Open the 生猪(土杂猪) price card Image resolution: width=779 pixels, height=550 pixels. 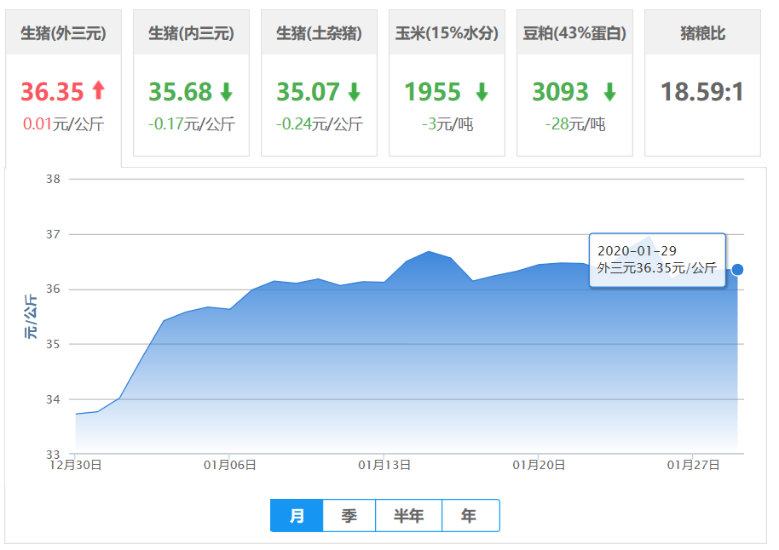tap(319, 33)
